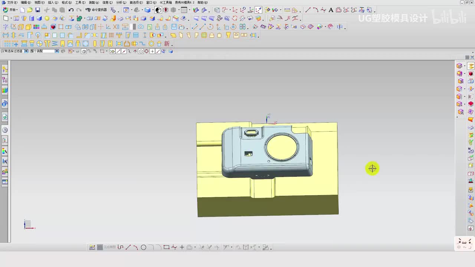Click the Measure Distance ruler icon
The width and height of the screenshot is (475, 267).
click(x=287, y=10)
